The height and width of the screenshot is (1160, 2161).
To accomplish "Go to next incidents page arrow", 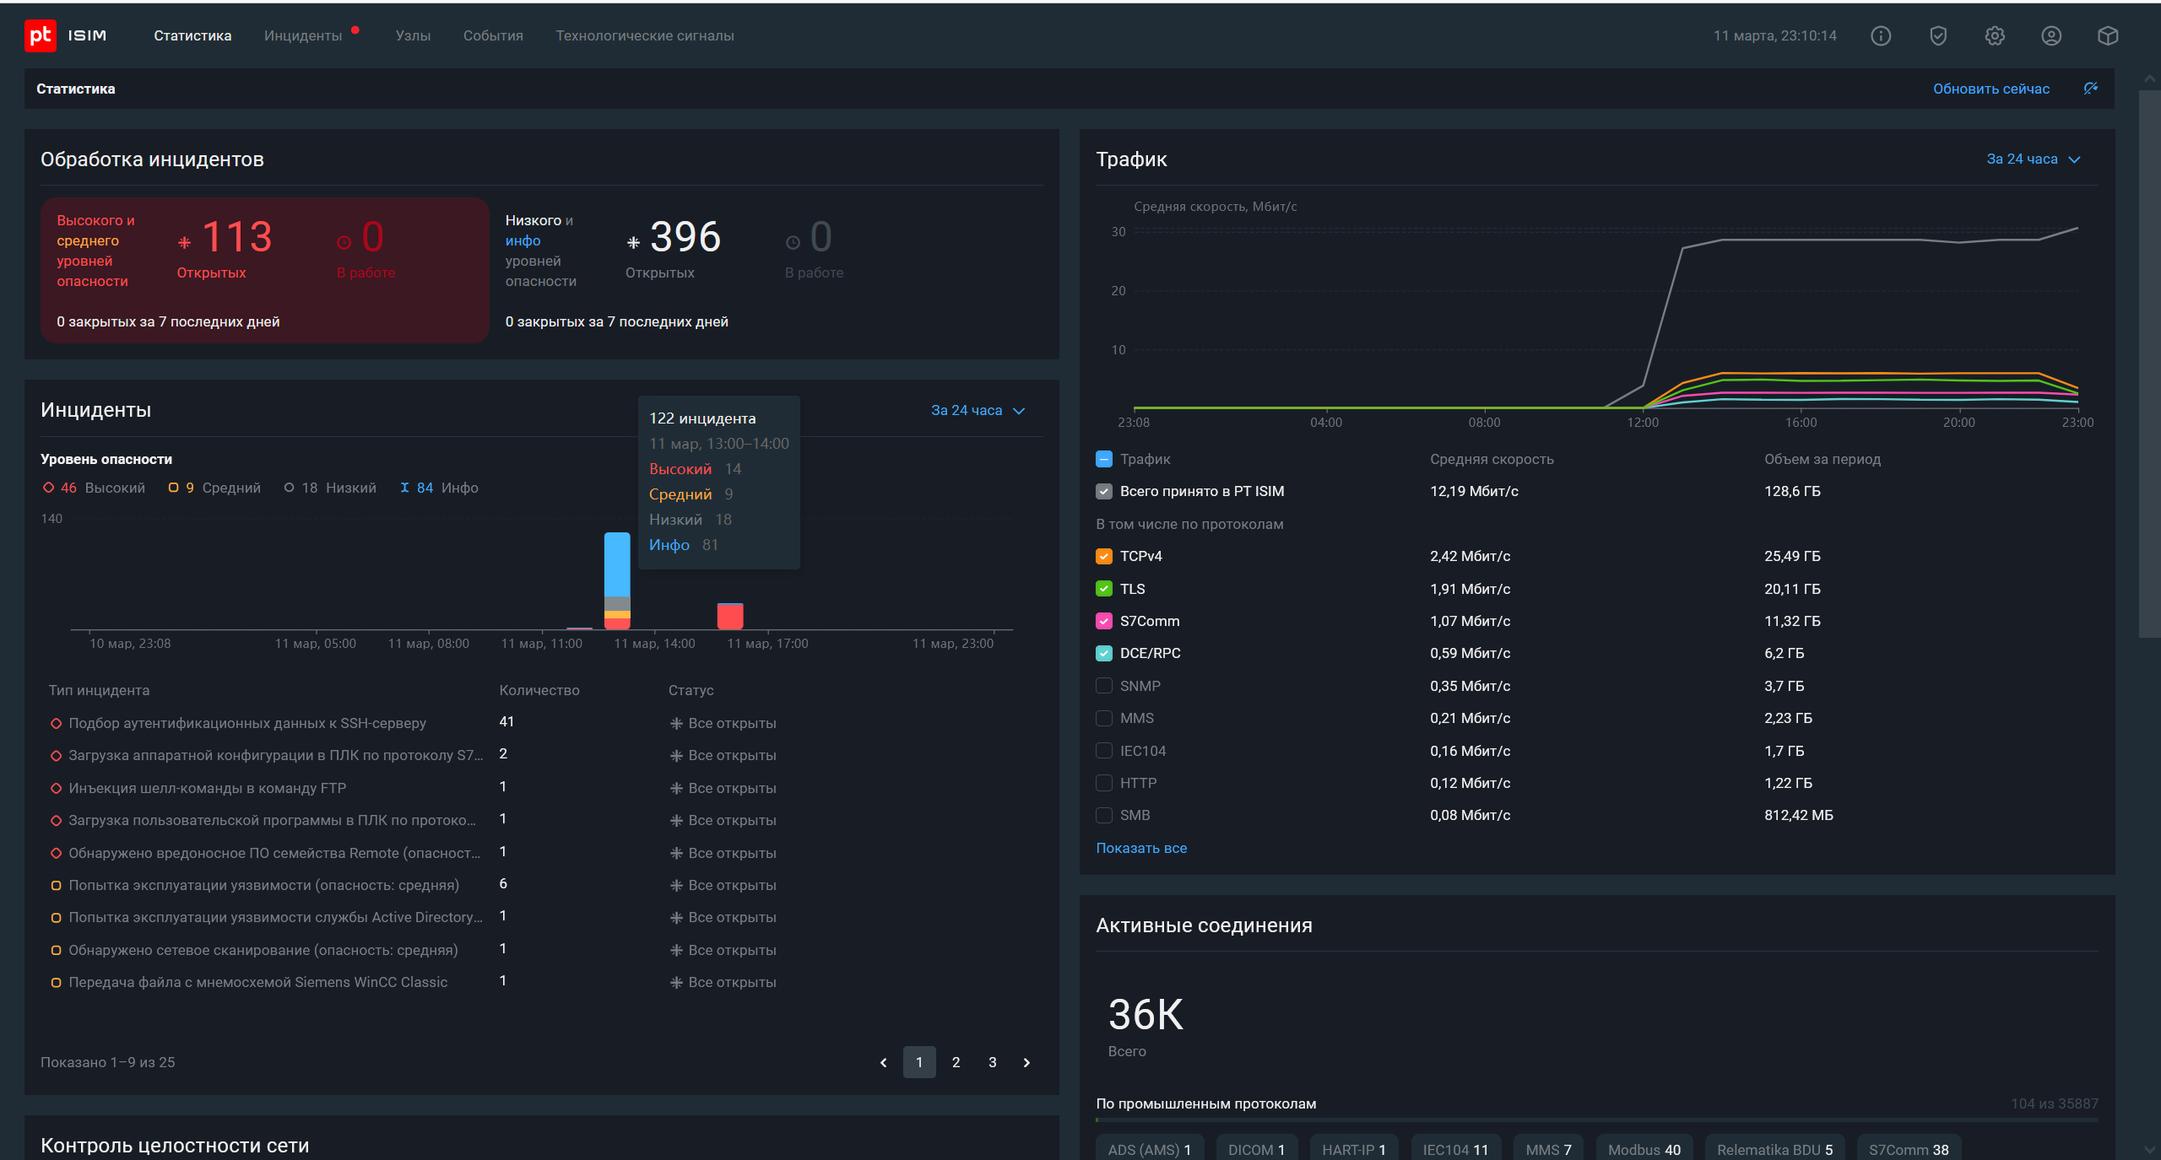I will pyautogui.click(x=1026, y=1062).
